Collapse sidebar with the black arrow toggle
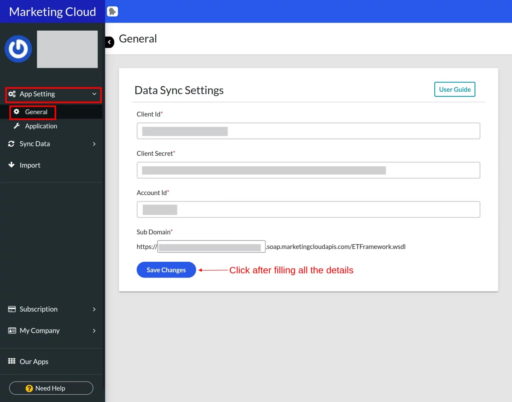The width and height of the screenshot is (512, 402). (x=109, y=42)
